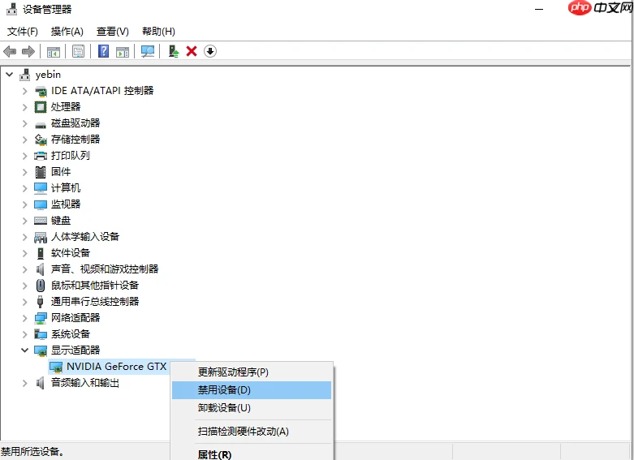Click the Forward arrow toolbar icon
This screenshot has height=460, width=634.
click(28, 51)
